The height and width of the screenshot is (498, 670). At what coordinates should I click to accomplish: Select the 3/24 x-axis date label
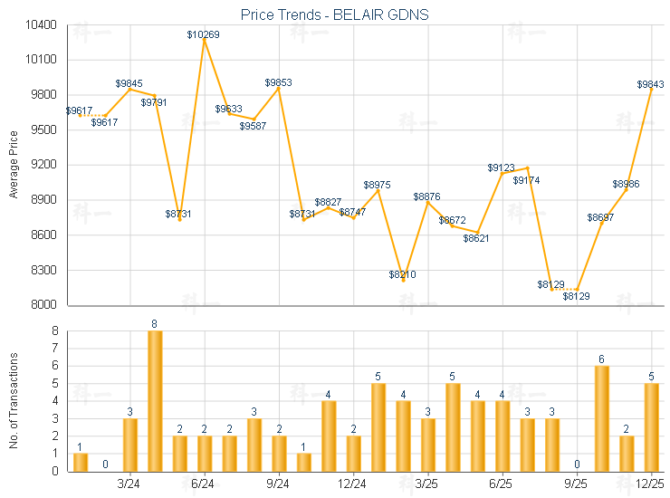[x=129, y=484]
